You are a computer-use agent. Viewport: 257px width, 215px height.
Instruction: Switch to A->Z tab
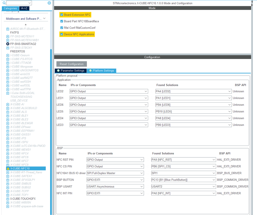[24, 8]
